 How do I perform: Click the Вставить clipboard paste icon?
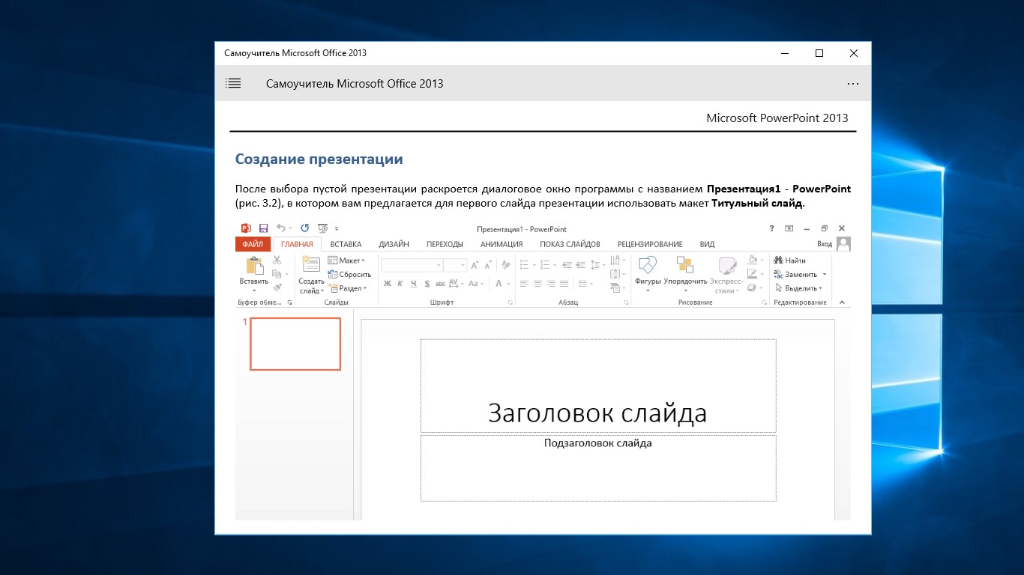tap(254, 266)
